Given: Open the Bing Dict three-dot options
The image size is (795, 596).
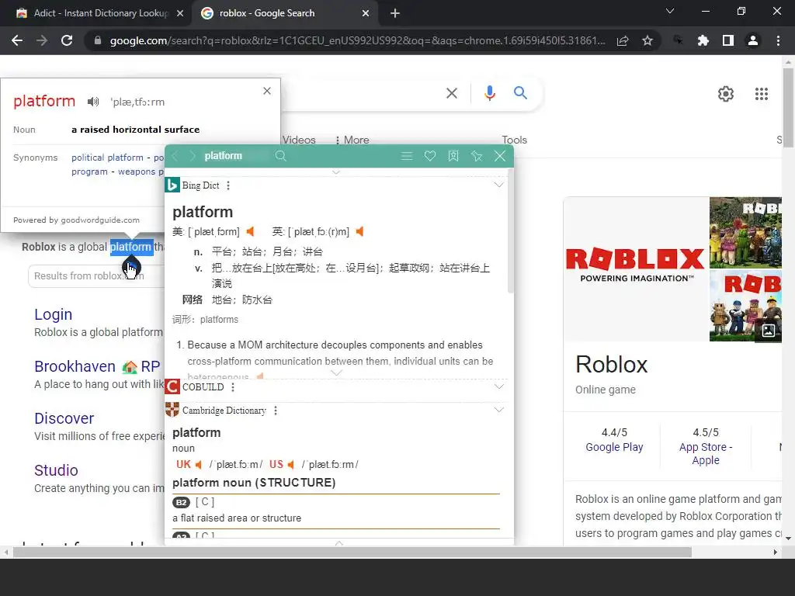Looking at the screenshot, I should (x=228, y=185).
